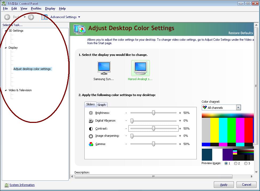Open the Back history dropdown arrow
The width and height of the screenshot is (260, 191).
pyautogui.click(x=25, y=17)
